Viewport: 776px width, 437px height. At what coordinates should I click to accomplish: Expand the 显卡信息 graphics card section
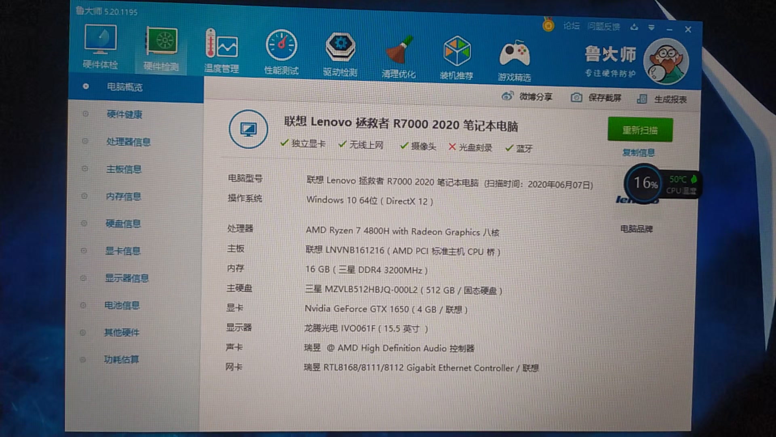pyautogui.click(x=124, y=251)
